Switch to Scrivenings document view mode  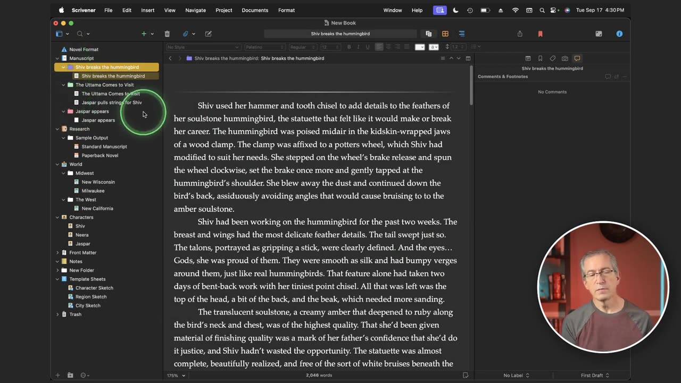[429, 34]
